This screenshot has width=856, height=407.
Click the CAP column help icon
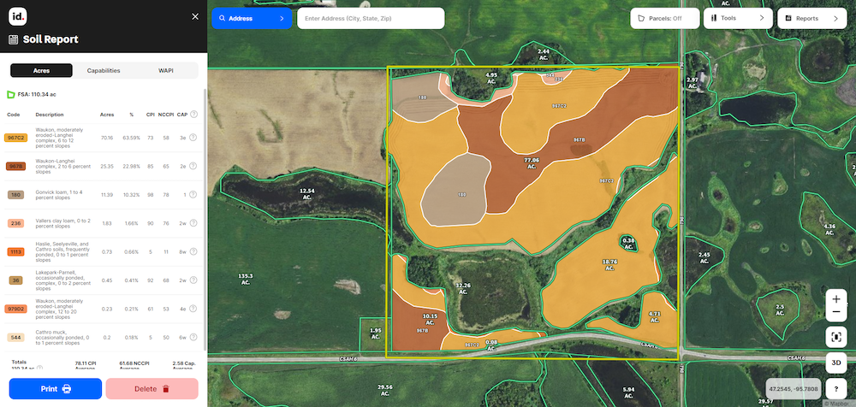tap(193, 115)
